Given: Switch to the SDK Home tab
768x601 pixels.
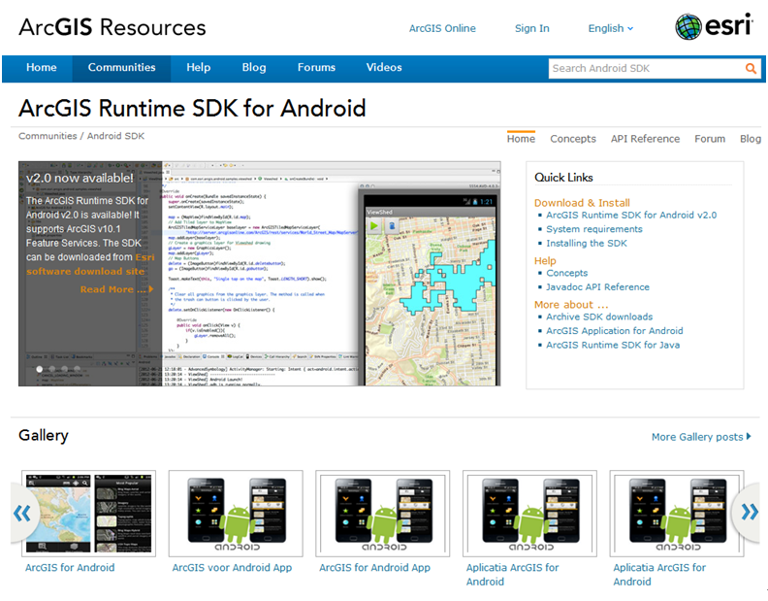Looking at the screenshot, I should coord(521,139).
